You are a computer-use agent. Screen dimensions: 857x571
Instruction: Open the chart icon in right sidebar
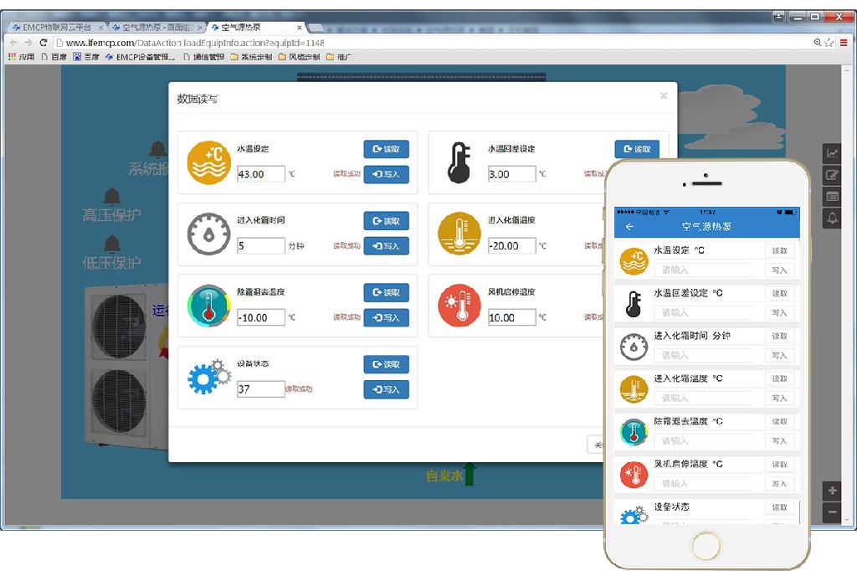[x=832, y=153]
